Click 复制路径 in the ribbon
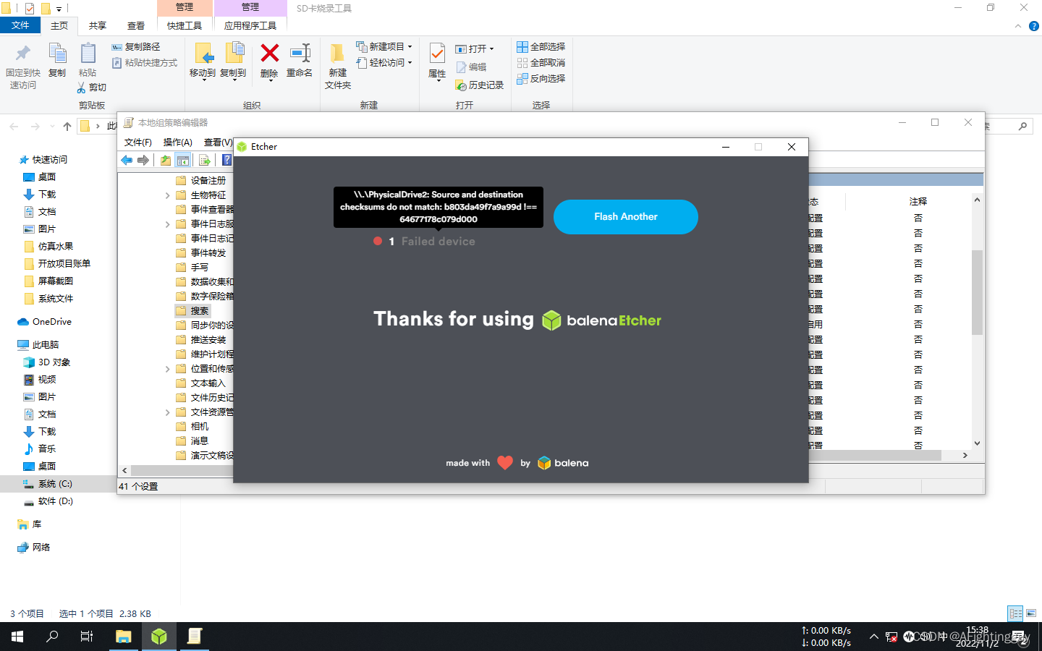1042x651 pixels. [x=136, y=47]
